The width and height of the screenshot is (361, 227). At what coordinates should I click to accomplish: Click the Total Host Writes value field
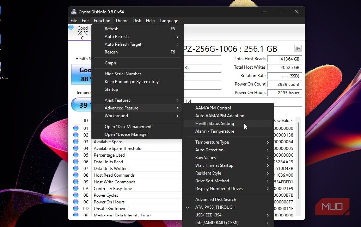click(284, 68)
